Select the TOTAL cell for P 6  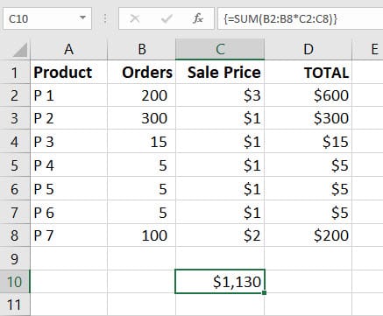[x=309, y=213]
